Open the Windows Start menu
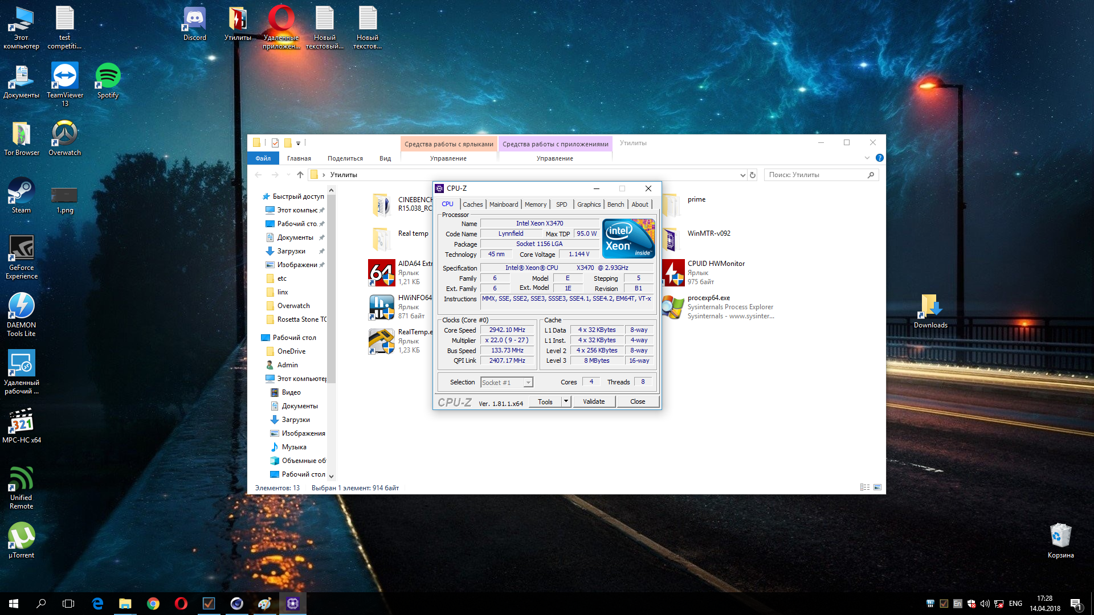1094x615 pixels. pyautogui.click(x=14, y=604)
